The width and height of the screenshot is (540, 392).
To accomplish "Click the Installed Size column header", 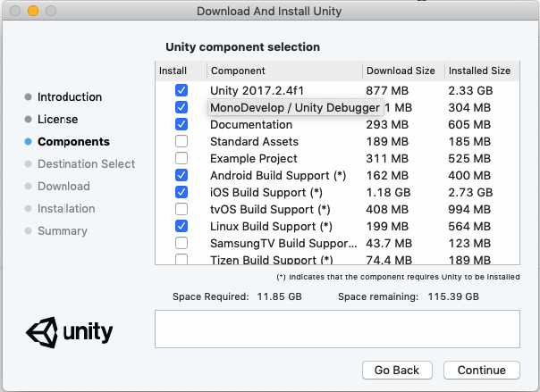I will (x=482, y=71).
